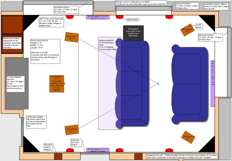The height and width of the screenshot is (161, 232).
Task: Click the listening position marker where sight lines meet
Action: pos(158,84)
